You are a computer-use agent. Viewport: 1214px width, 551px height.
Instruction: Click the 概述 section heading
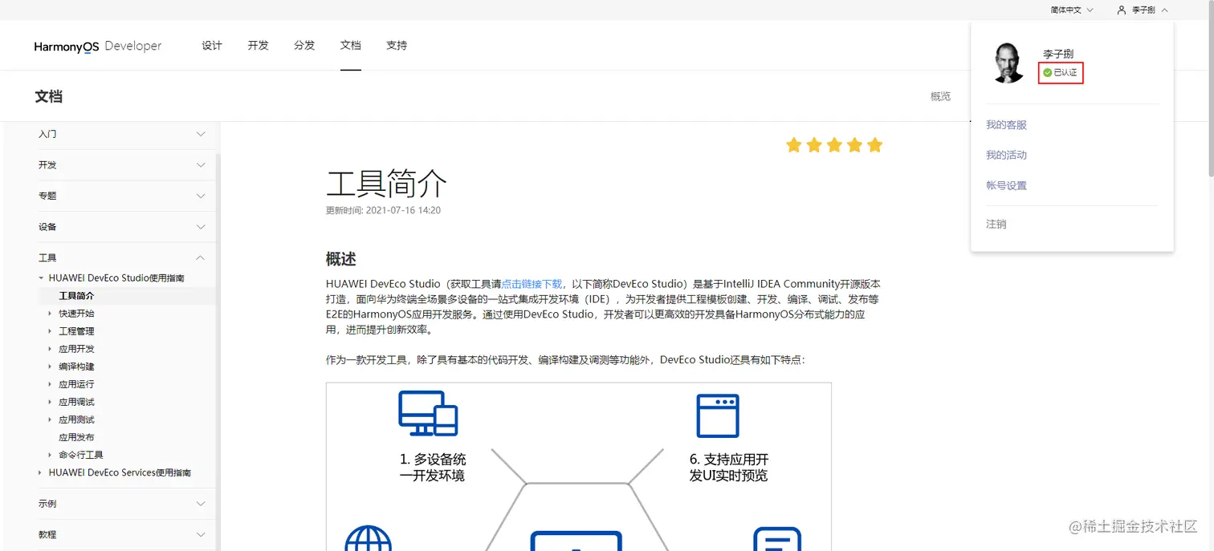tap(341, 259)
